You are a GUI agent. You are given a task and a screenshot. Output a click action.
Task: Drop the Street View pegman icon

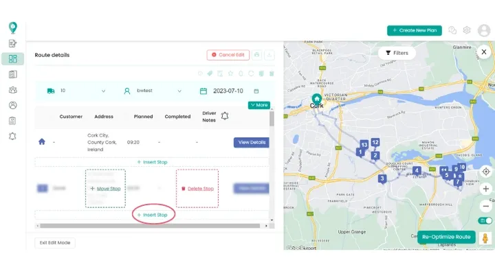pyautogui.click(x=486, y=238)
